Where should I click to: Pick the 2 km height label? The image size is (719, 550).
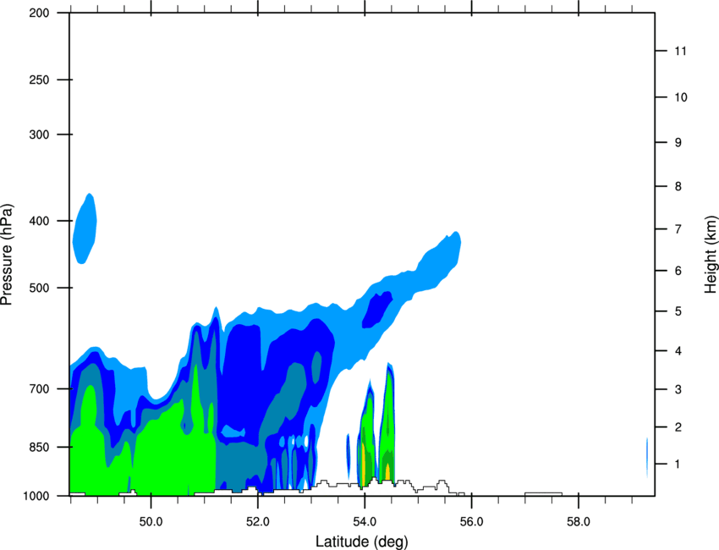point(678,427)
